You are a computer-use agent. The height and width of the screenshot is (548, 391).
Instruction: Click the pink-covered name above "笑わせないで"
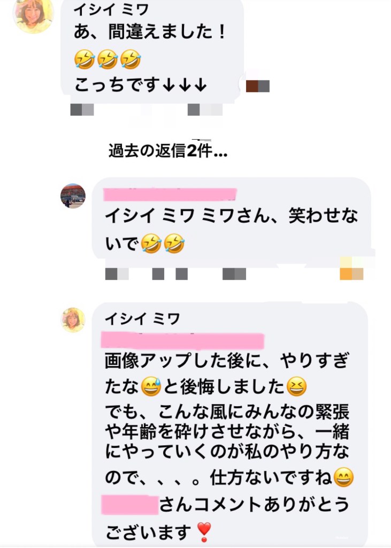170,194
